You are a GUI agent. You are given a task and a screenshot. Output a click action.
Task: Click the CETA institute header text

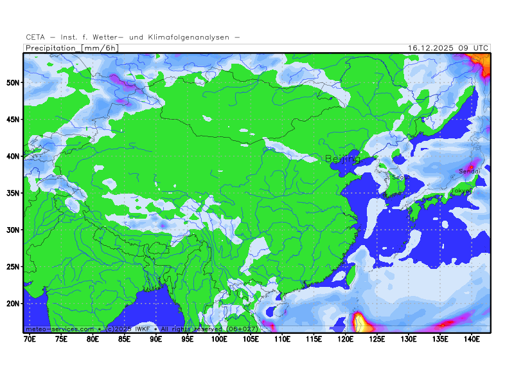tap(133, 37)
